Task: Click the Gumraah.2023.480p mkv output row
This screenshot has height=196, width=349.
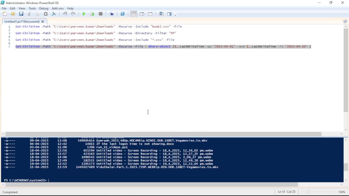Action: (x=106, y=140)
